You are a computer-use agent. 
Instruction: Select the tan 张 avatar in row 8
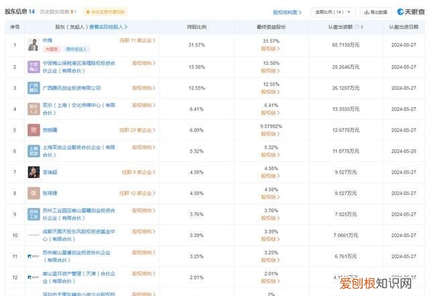pos(34,194)
